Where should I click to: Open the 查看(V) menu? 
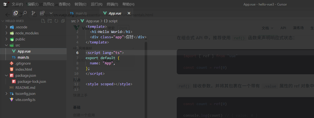click(64, 4)
